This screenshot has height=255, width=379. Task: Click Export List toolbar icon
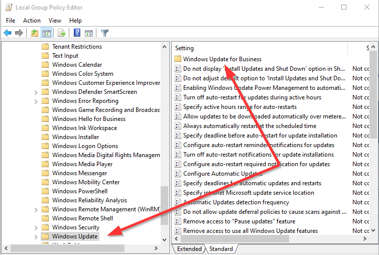(62, 33)
